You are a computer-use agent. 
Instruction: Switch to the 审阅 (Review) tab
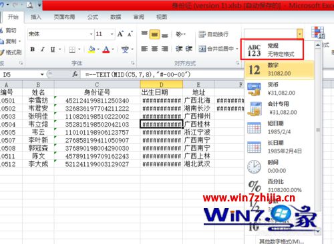coord(139,17)
